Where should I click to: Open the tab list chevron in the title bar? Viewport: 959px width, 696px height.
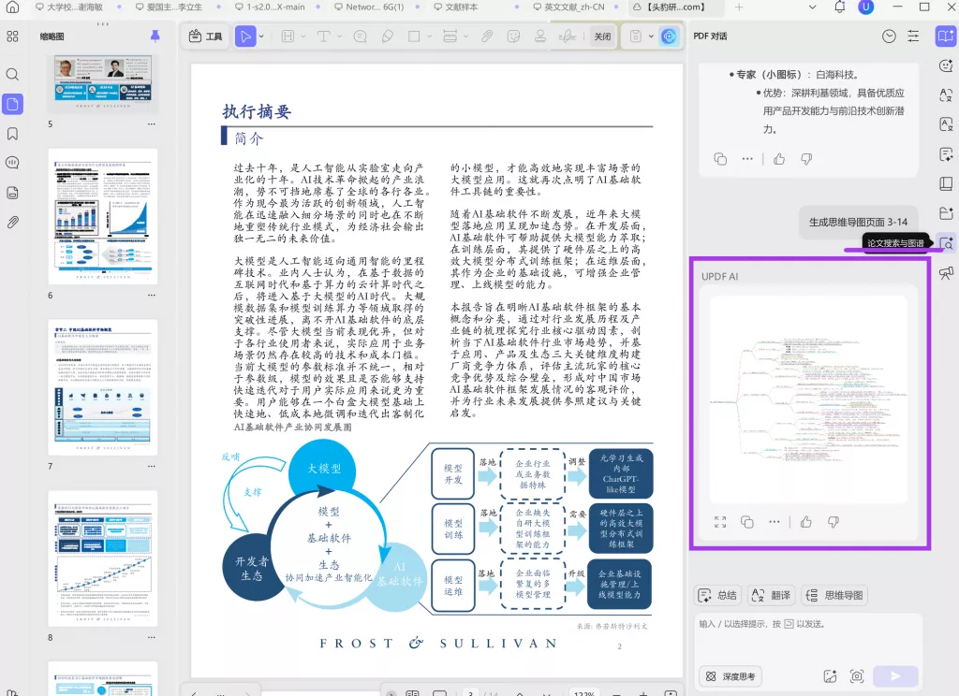pos(811,7)
